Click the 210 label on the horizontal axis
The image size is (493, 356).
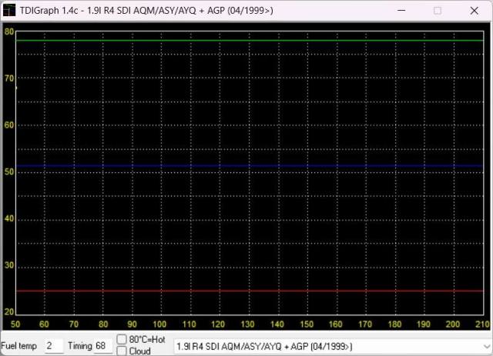coord(482,324)
